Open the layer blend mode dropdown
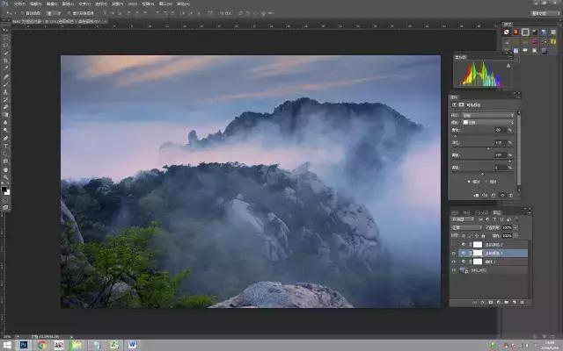563x351 pixels. pos(466,227)
